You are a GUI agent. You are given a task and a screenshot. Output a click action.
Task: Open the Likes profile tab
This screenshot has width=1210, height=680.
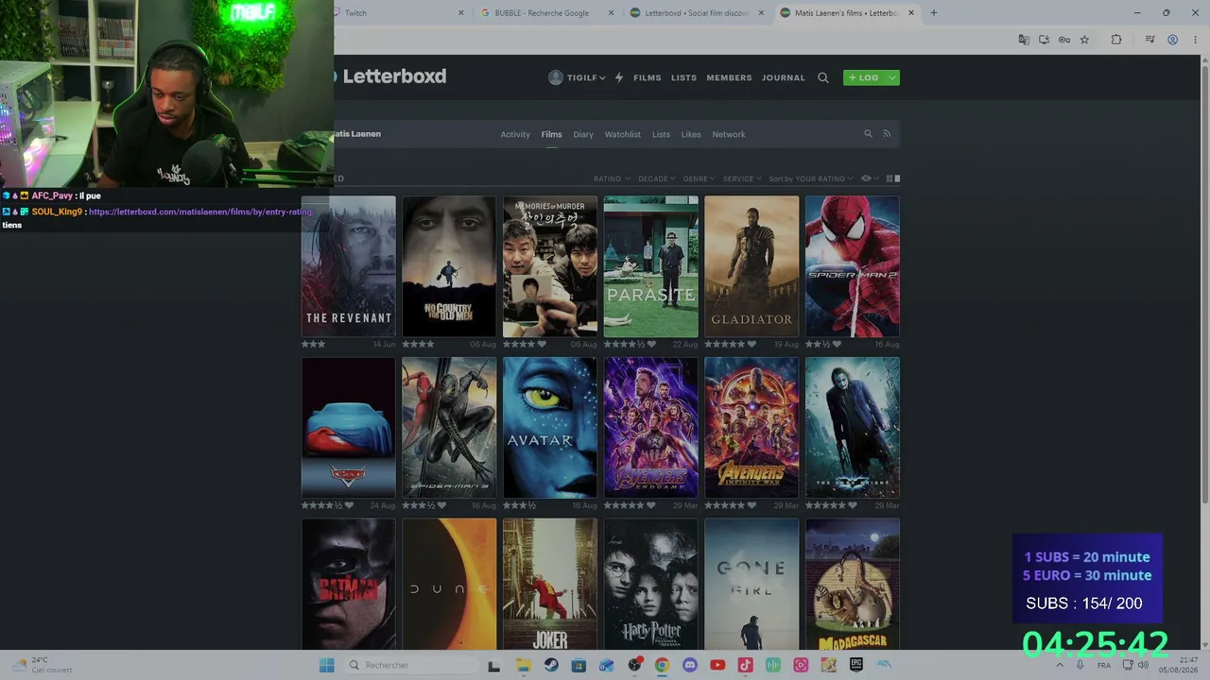pos(691,134)
